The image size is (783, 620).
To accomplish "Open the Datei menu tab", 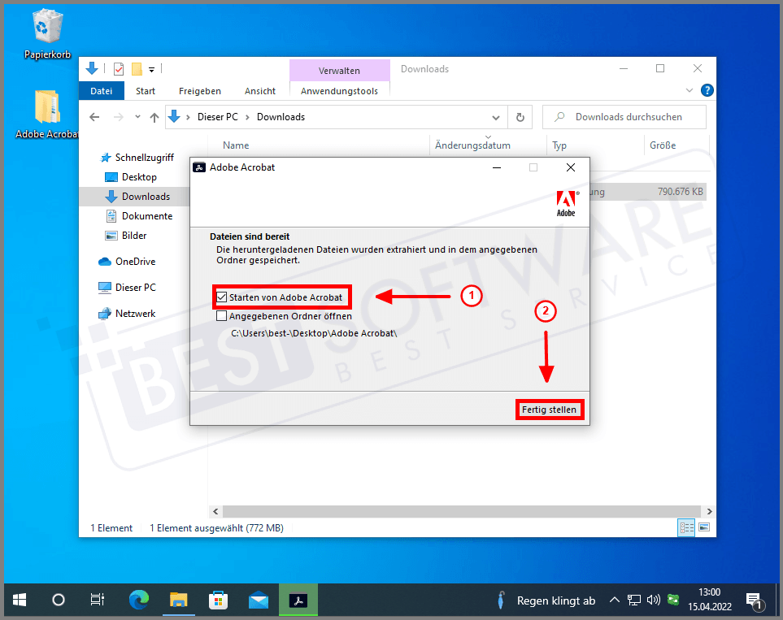I will pos(101,91).
